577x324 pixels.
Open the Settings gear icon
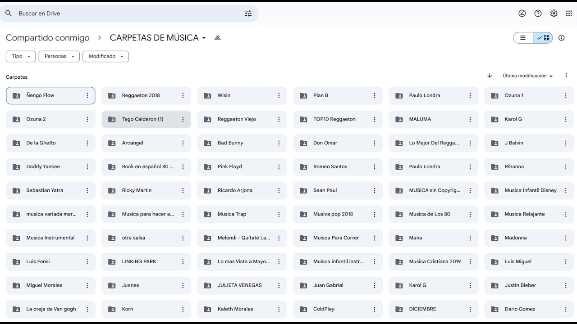pyautogui.click(x=554, y=13)
